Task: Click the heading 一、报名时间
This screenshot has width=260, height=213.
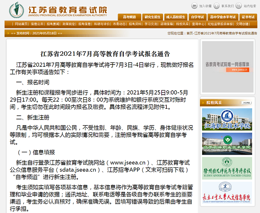Action: pos(33,82)
